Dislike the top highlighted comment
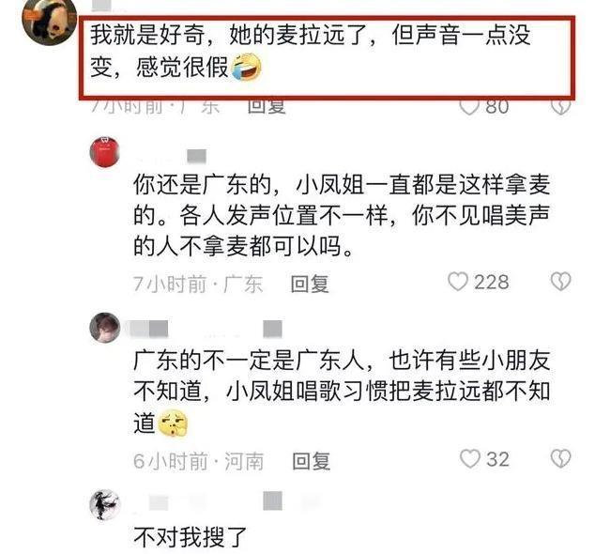Image resolution: width=595 pixels, height=554 pixels. tap(560, 107)
